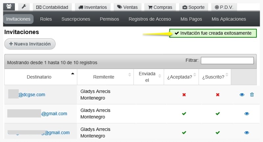Open Suscripciones section

[76, 19]
